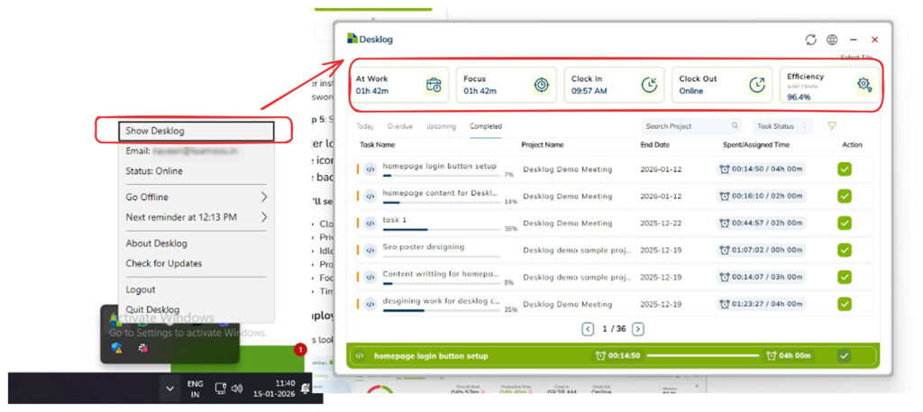Click the At Work calendar-clock icon

[x=434, y=85]
